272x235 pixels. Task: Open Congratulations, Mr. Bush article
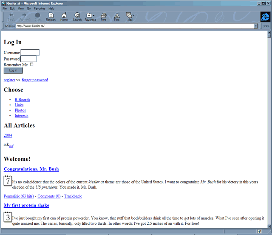(x=31, y=169)
